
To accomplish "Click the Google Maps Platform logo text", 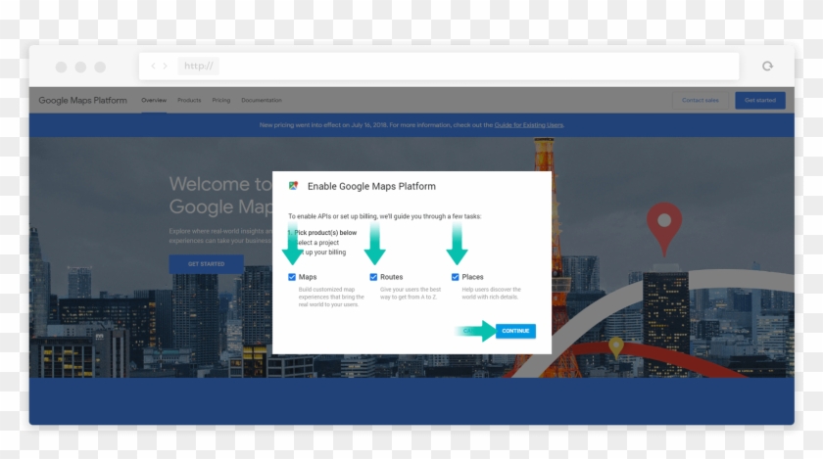I will pyautogui.click(x=83, y=100).
